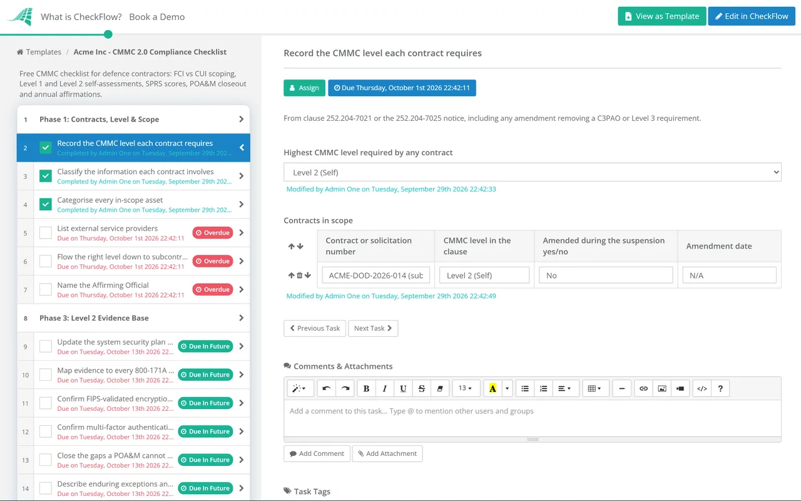Viewport: 801px width, 501px height.
Task: Open the insert table dropdown
Action: click(594, 388)
